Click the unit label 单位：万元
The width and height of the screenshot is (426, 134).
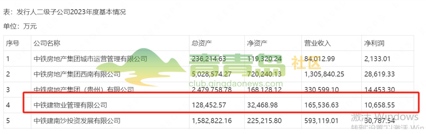(20, 26)
